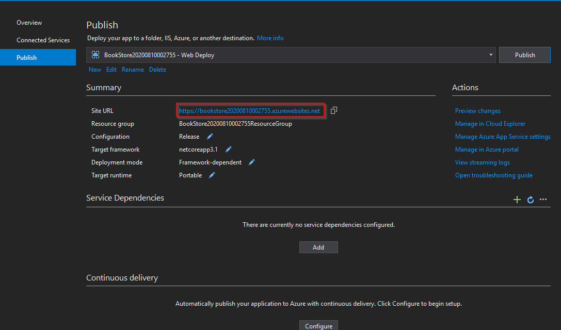The width and height of the screenshot is (561, 330).
Task: Add service dependency using the green plus icon
Action: tap(517, 200)
